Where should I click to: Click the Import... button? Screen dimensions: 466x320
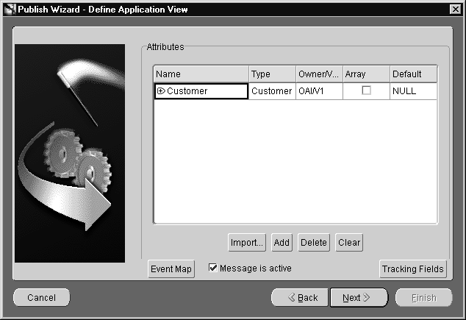click(x=247, y=242)
